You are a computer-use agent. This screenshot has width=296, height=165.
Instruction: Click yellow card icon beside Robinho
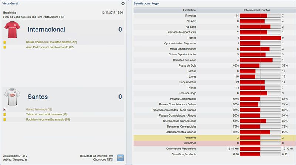click(x=4, y=119)
